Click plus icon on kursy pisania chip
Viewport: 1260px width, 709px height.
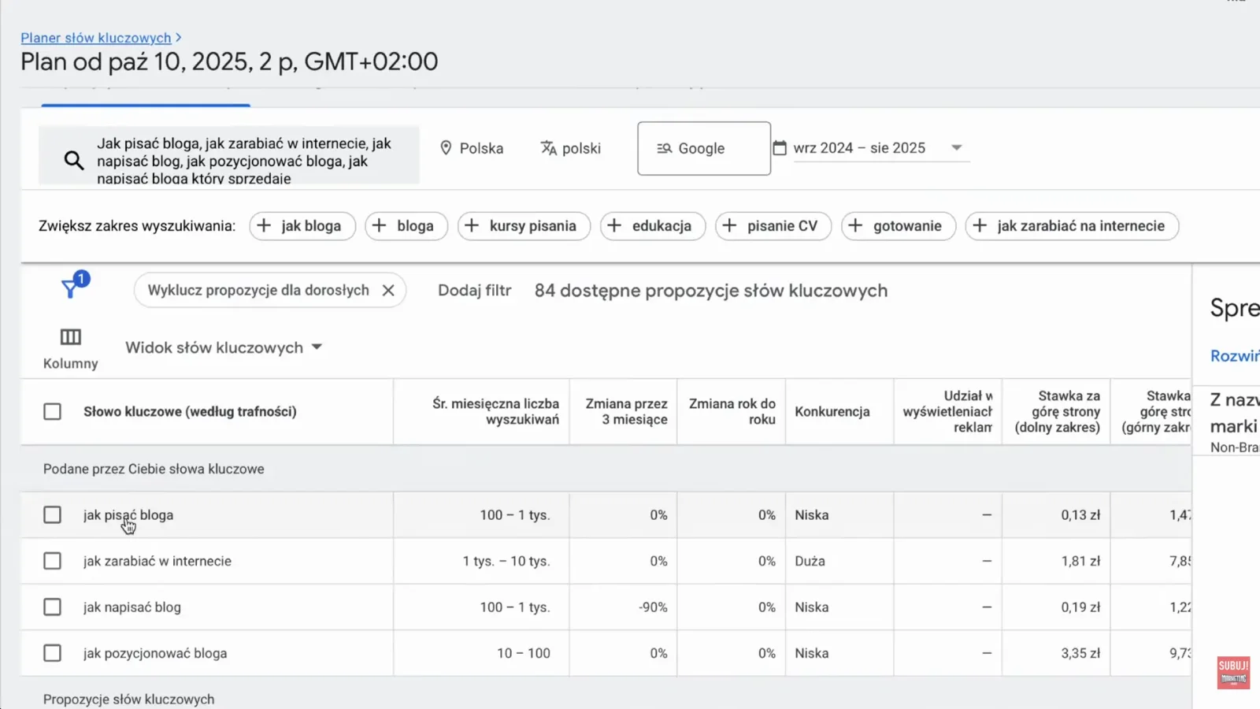pos(472,226)
